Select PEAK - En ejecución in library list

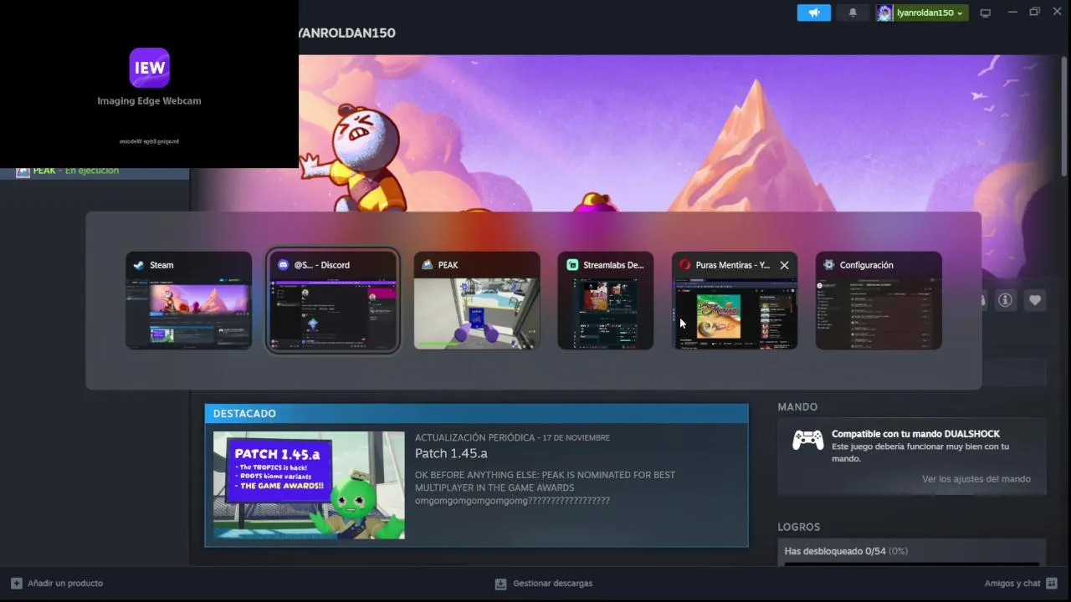pyautogui.click(x=95, y=171)
